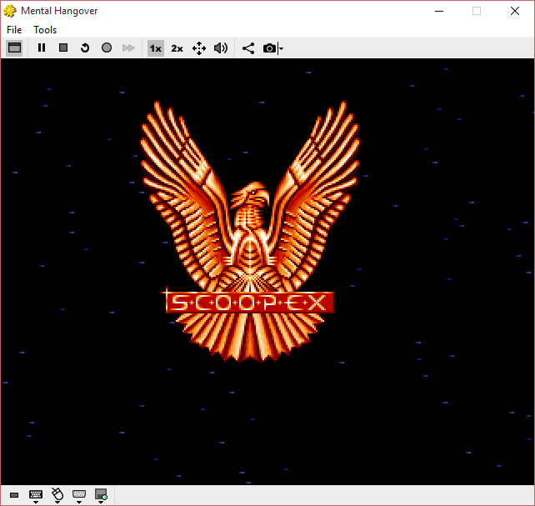
Task: Set display scale to 1x
Action: click(156, 48)
